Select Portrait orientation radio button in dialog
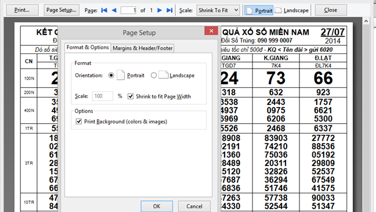This screenshot has height=212, width=376. pyautogui.click(x=111, y=76)
